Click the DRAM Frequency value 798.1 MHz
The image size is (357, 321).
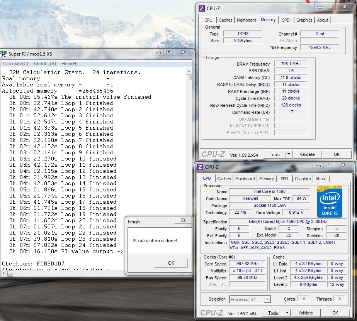(291, 64)
